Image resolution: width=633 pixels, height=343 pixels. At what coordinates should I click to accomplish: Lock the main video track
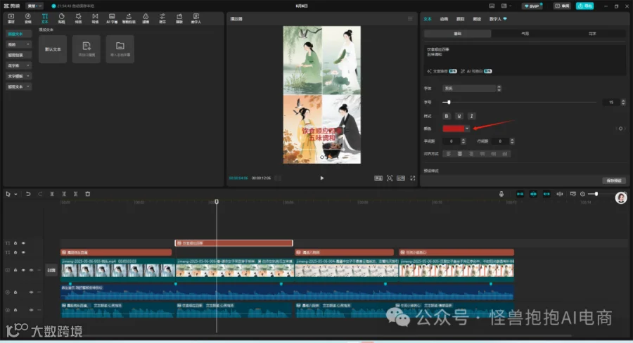point(15,270)
